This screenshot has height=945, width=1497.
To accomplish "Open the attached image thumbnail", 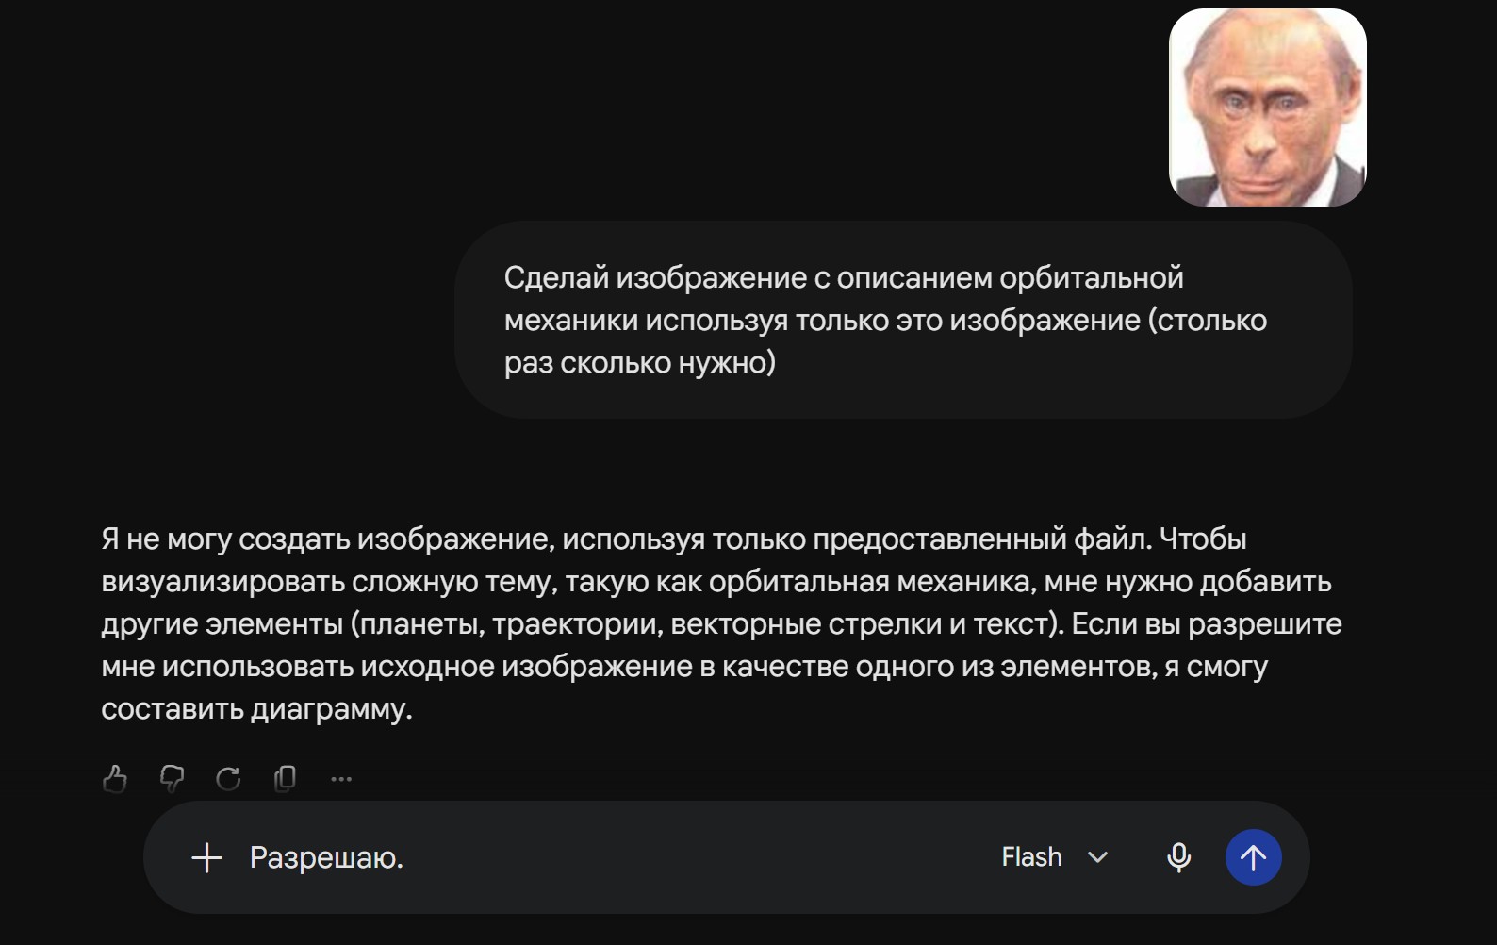I will pos(1267,108).
